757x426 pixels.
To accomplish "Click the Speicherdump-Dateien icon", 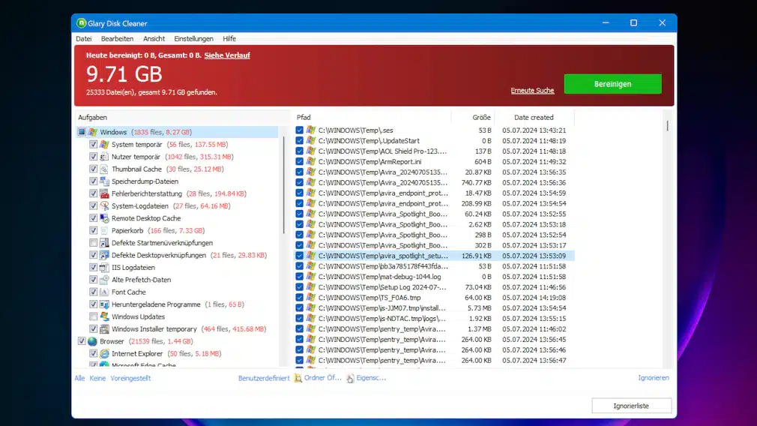I will coord(104,181).
